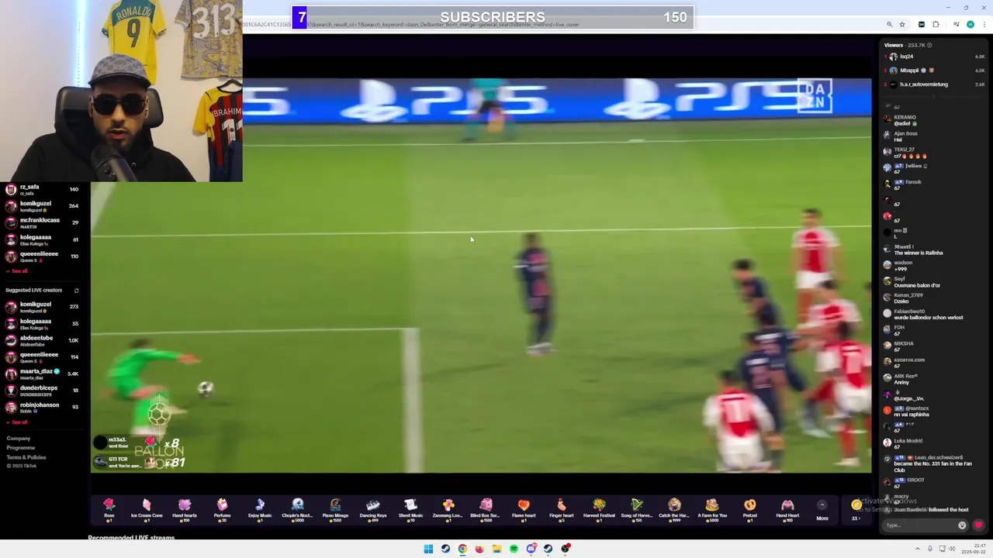Open robinjohanson live channel
Viewport: 993px width, 558px height.
click(43, 407)
